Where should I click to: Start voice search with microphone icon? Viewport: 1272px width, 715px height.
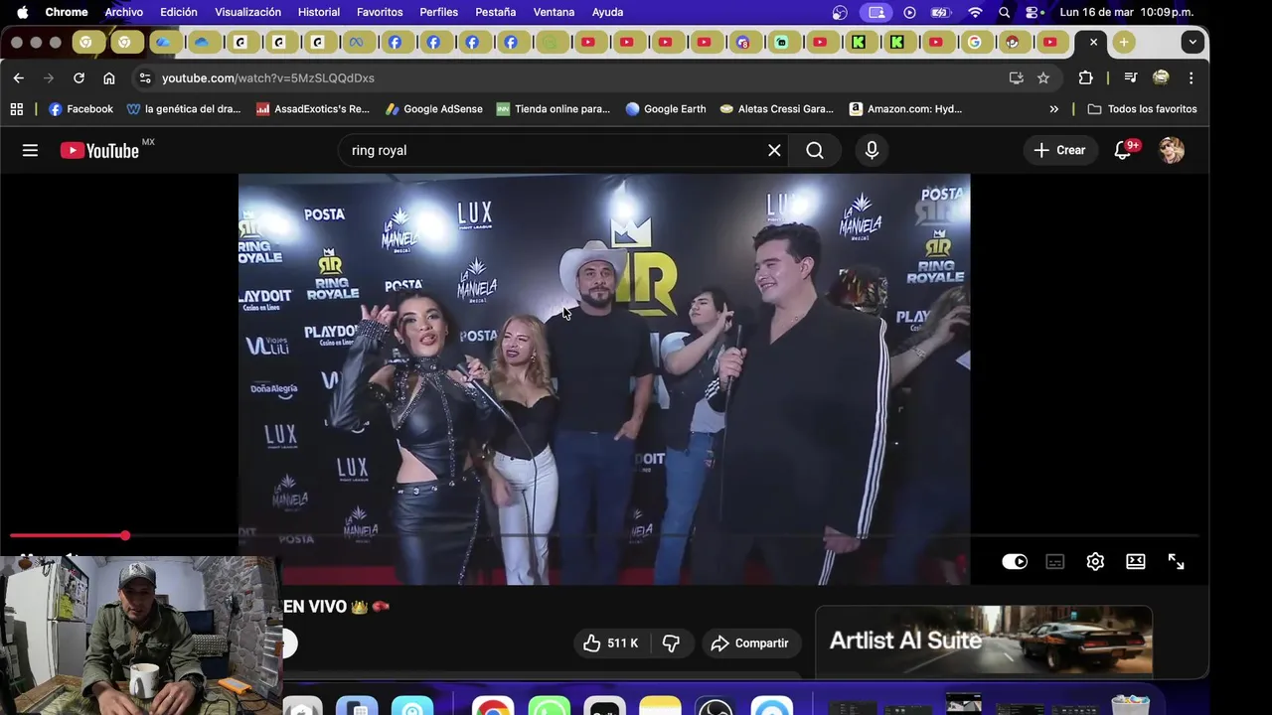point(872,150)
